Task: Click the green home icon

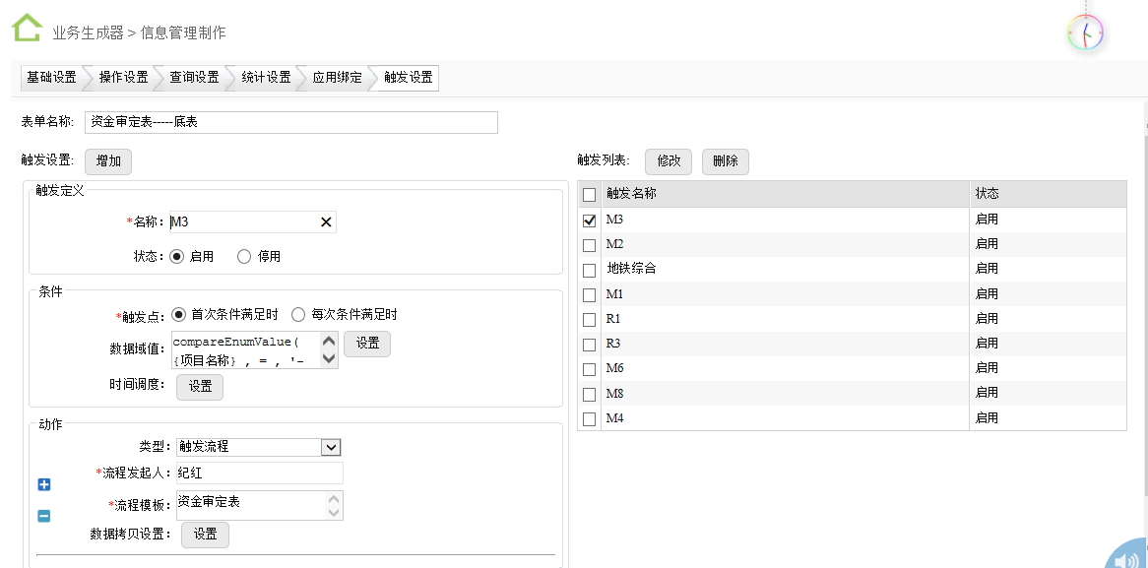Action: click(27, 28)
